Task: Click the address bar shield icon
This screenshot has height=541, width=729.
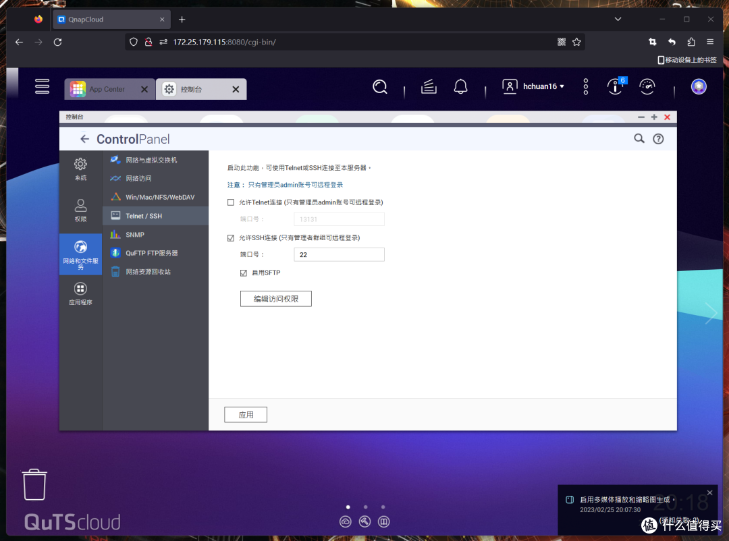Action: pyautogui.click(x=134, y=42)
